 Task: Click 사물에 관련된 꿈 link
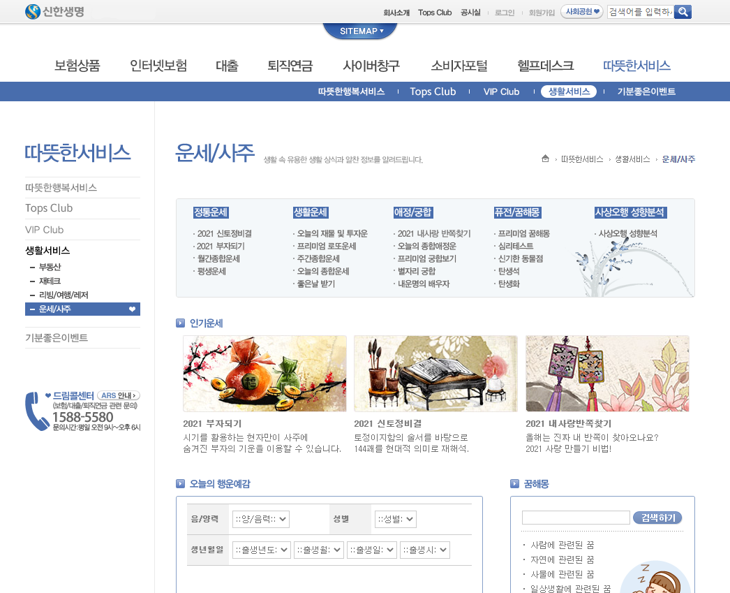tap(562, 574)
